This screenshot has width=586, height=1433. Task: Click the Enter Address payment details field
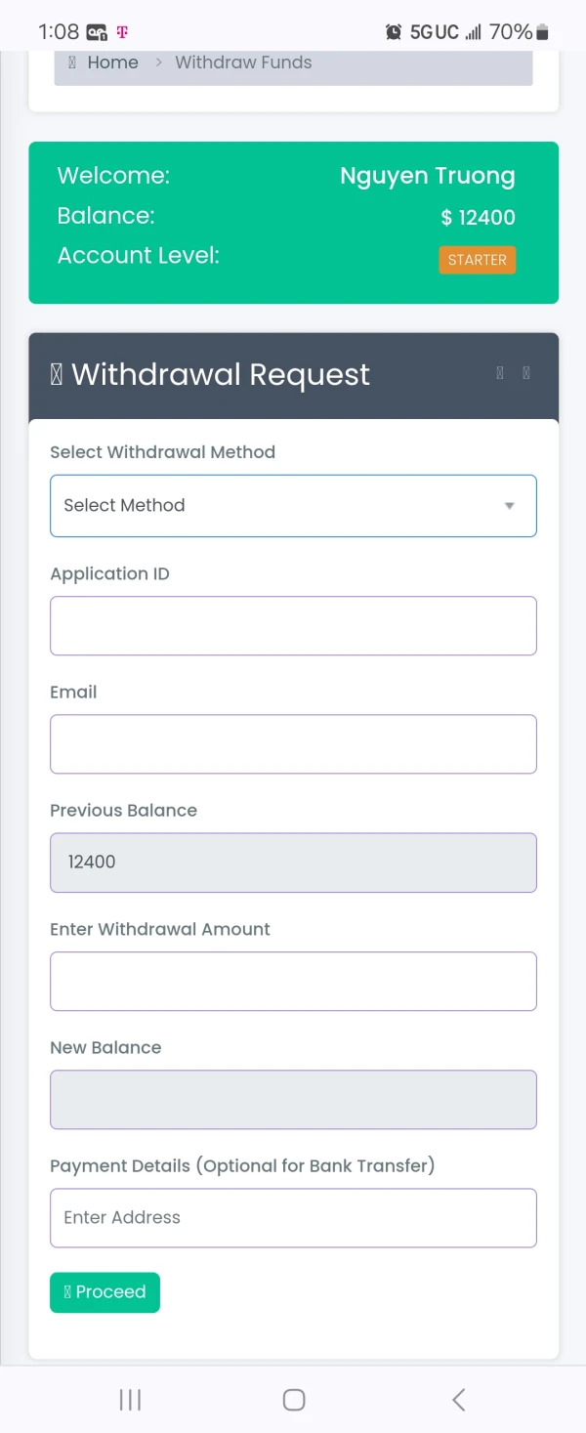pyautogui.click(x=293, y=1218)
